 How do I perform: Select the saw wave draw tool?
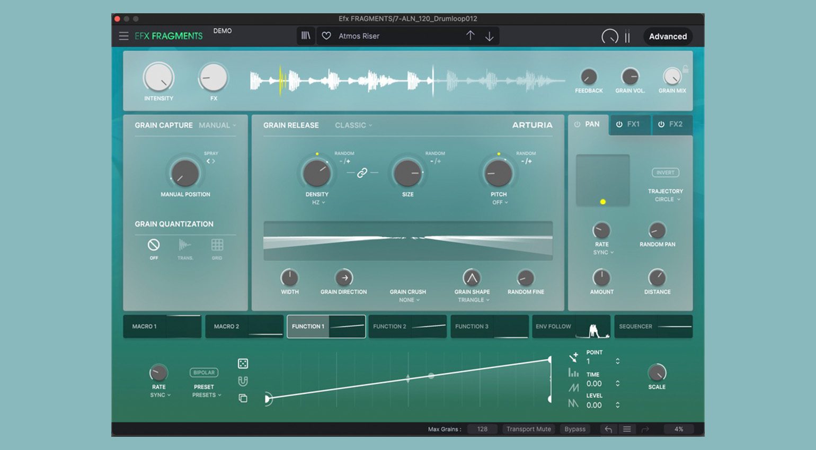573,403
